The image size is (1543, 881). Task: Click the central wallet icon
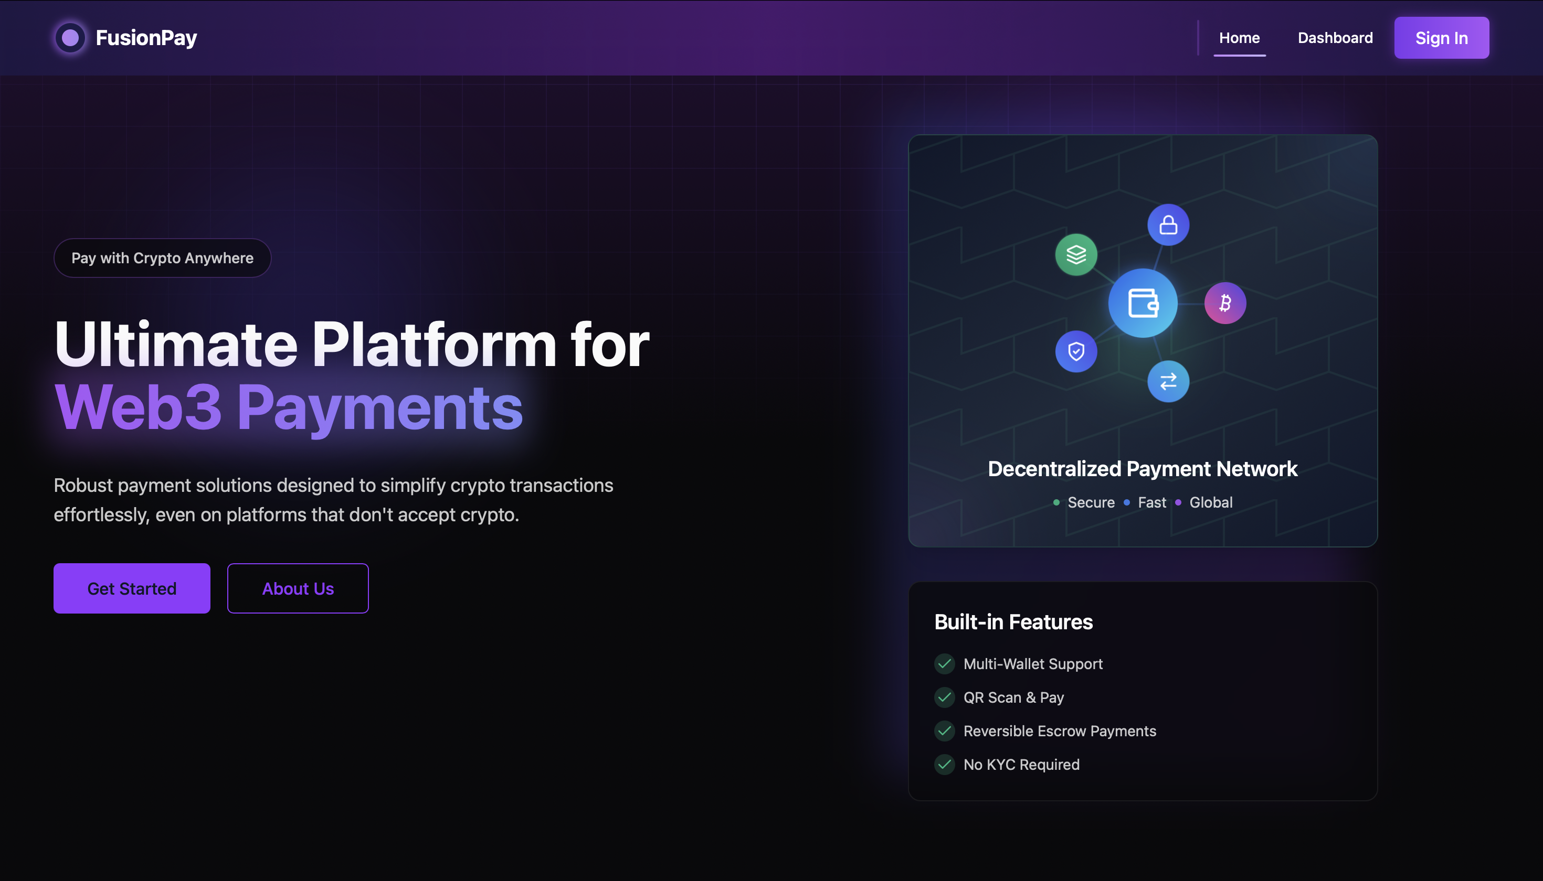coord(1143,303)
